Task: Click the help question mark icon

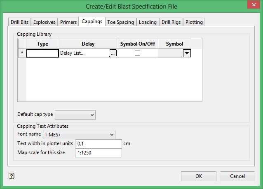Action: click(12, 176)
